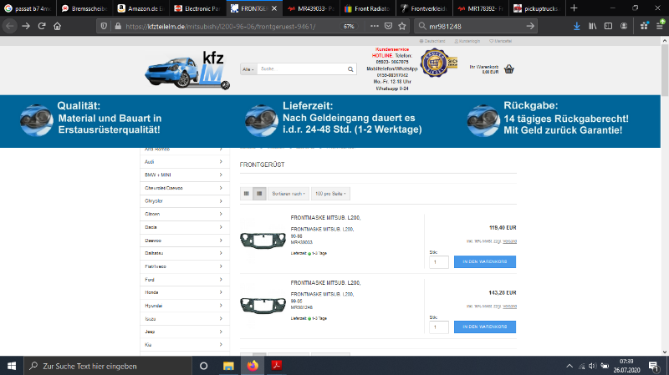This screenshot has width=669, height=375.
Task: Switch to Bremsscheibe tab
Action: (x=84, y=8)
